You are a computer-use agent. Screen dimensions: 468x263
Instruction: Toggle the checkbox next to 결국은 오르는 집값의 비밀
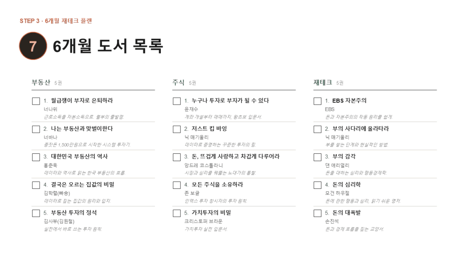click(36, 185)
